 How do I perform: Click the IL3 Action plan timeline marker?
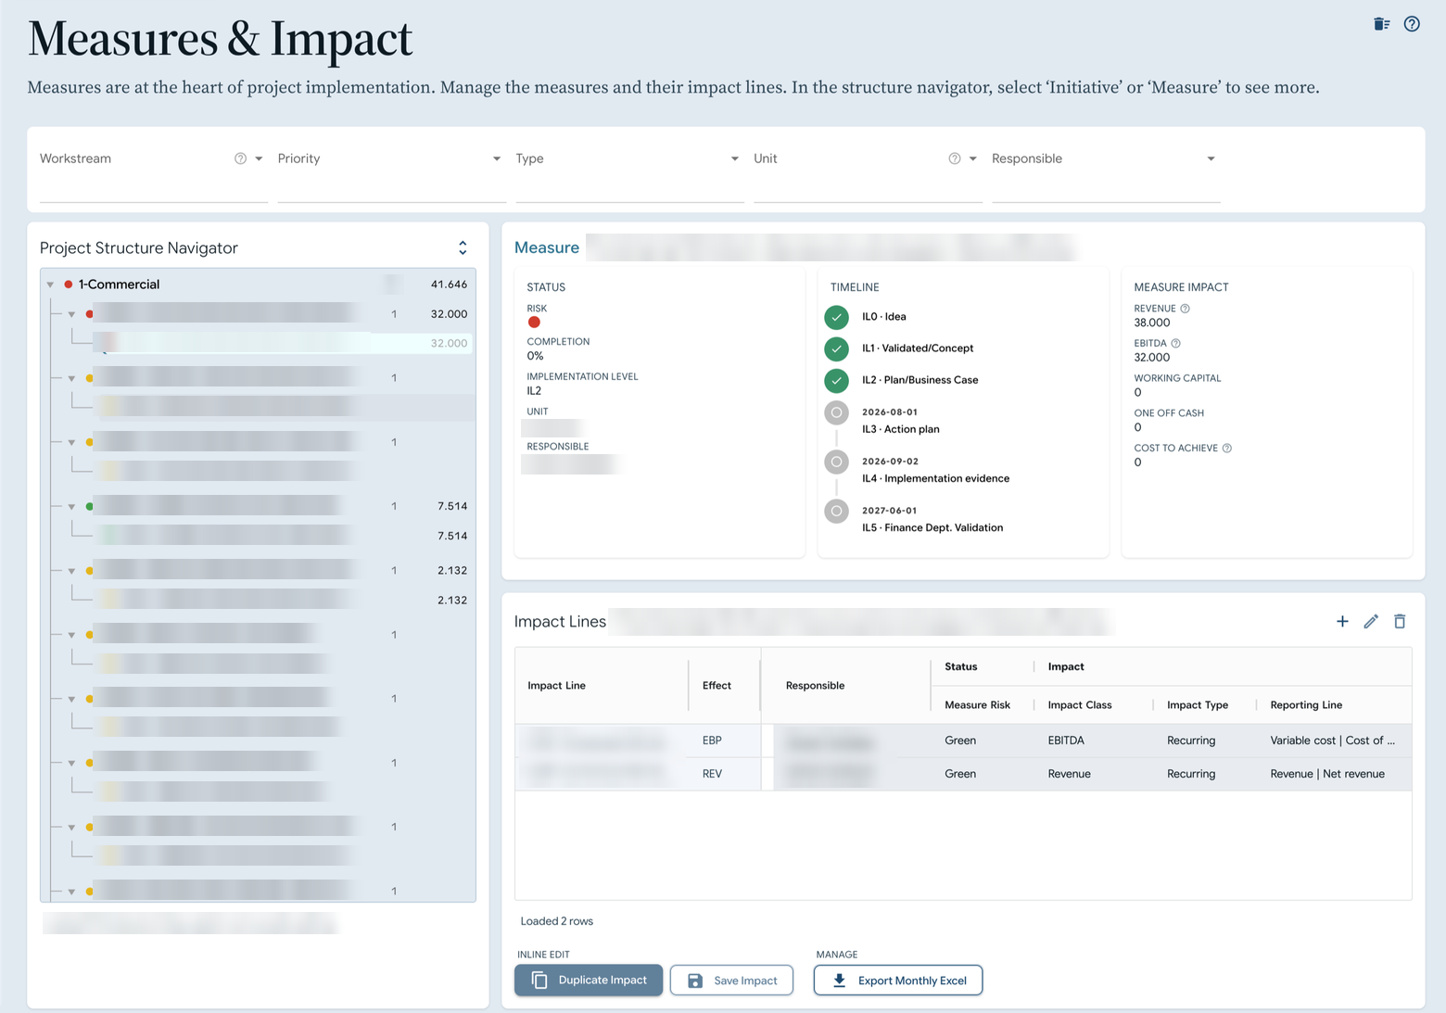point(836,412)
